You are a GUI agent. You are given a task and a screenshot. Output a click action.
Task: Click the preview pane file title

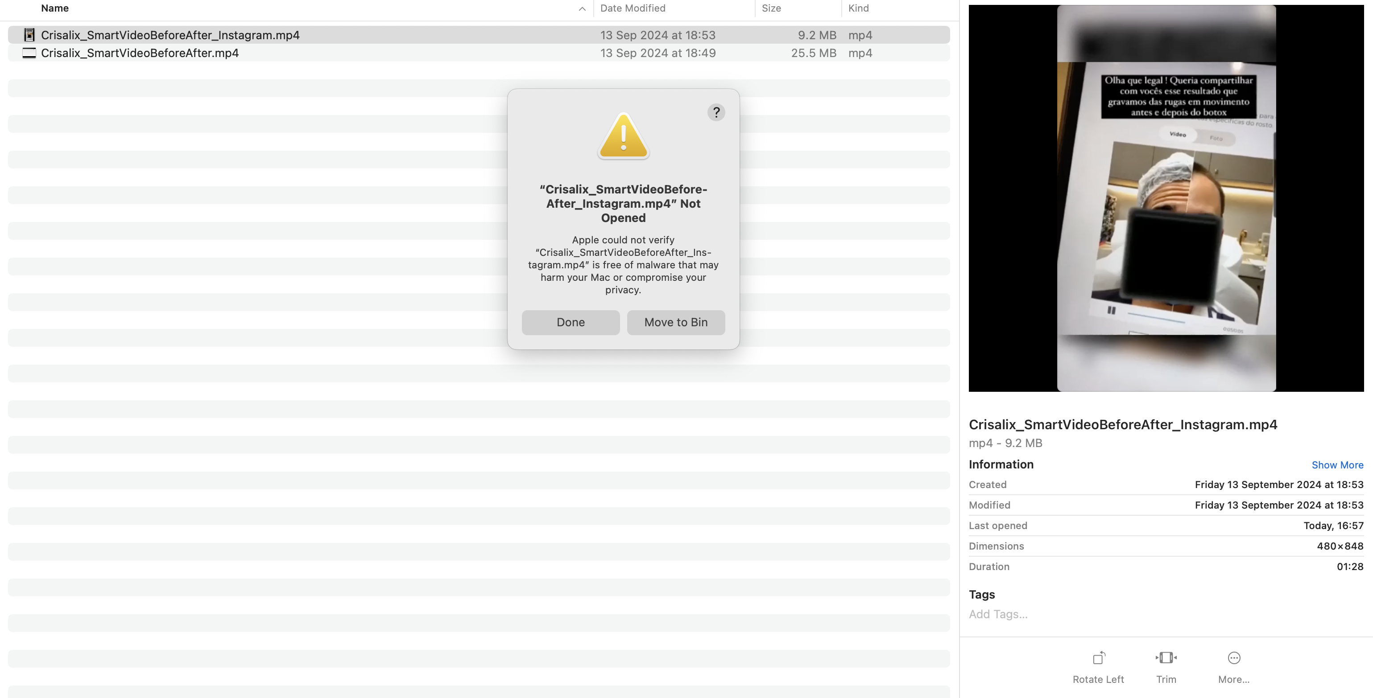tap(1122, 425)
